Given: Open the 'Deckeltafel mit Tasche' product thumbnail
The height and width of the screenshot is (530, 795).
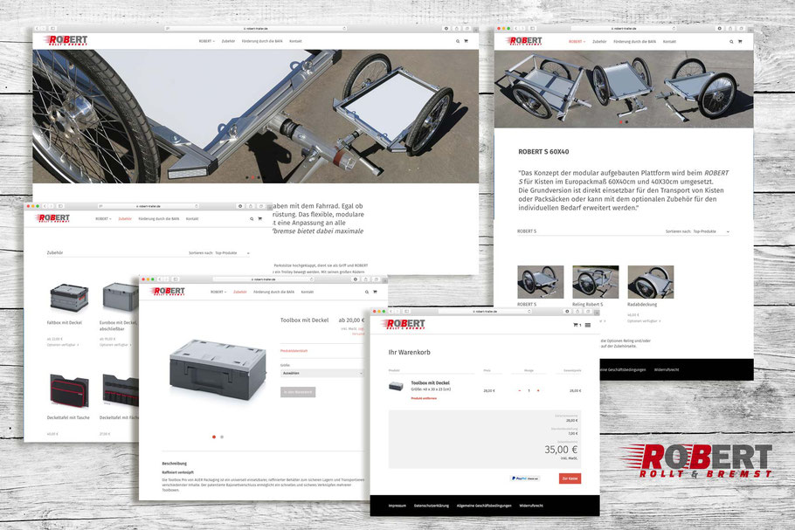Looking at the screenshot, I should point(69,389).
